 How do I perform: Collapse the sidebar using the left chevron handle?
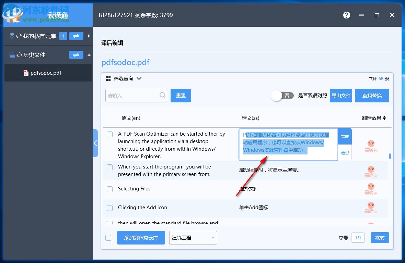pyautogui.click(x=95, y=143)
